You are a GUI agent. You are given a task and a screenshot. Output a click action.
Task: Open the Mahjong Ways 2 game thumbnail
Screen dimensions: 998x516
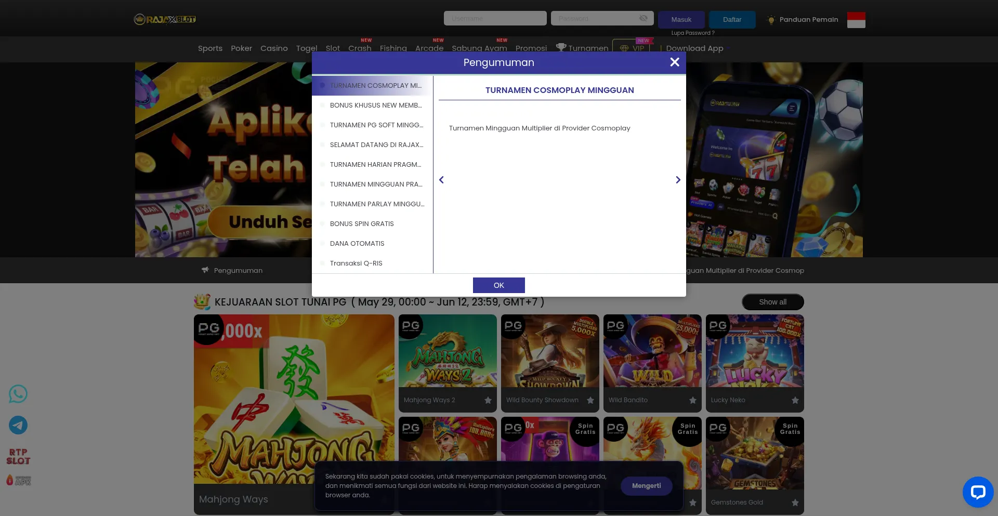(448, 351)
